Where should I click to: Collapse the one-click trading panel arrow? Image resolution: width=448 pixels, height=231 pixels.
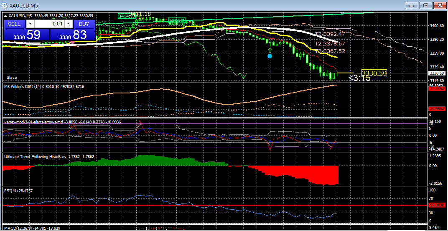coord(5,16)
